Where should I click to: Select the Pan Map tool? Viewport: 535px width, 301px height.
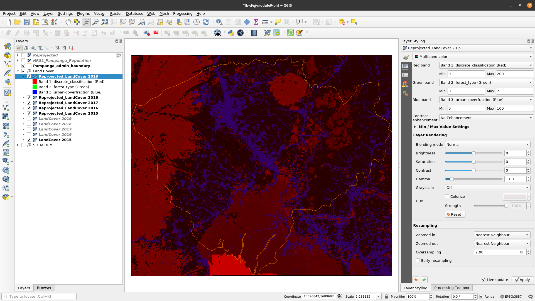tap(68, 22)
